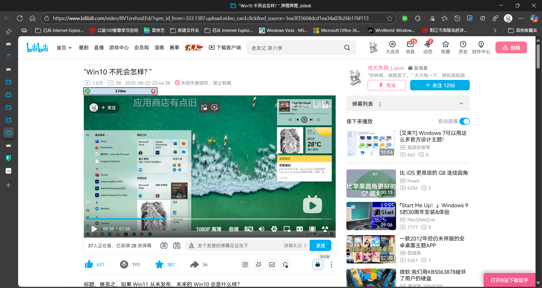Open 漫画 nav item
542x288 pixels.
(x=159, y=48)
